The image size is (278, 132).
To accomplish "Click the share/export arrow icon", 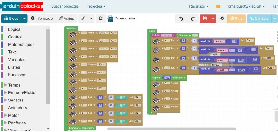I will tap(101, 18).
